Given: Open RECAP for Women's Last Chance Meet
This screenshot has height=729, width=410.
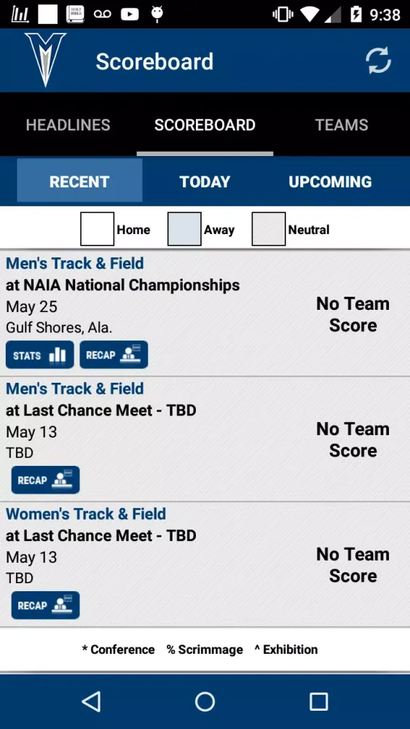Looking at the screenshot, I should pyautogui.click(x=45, y=605).
